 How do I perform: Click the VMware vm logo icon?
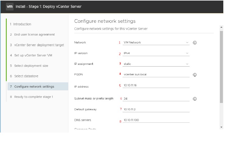coord(10,6)
